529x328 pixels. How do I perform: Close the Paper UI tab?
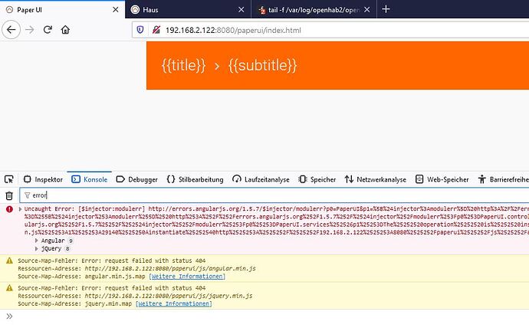[115, 10]
